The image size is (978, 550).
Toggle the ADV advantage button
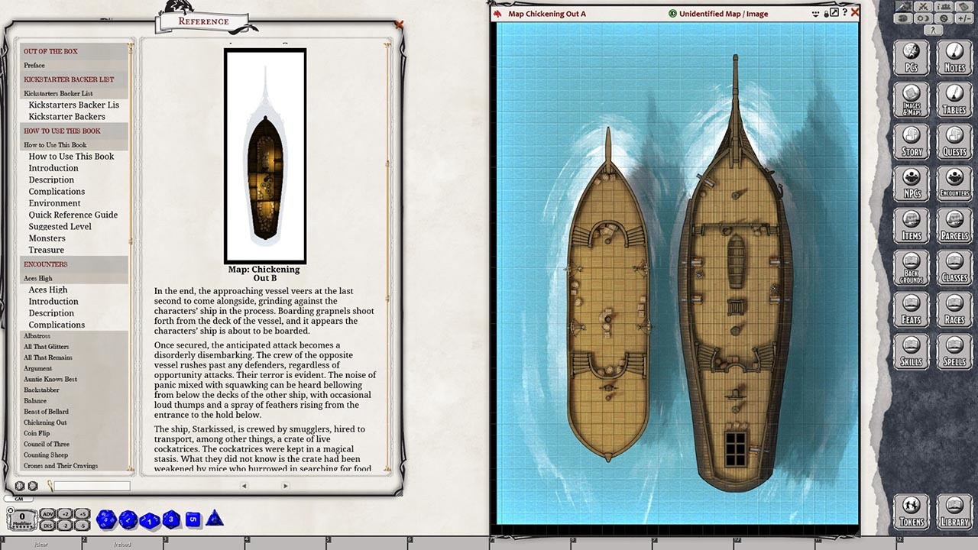[48, 514]
